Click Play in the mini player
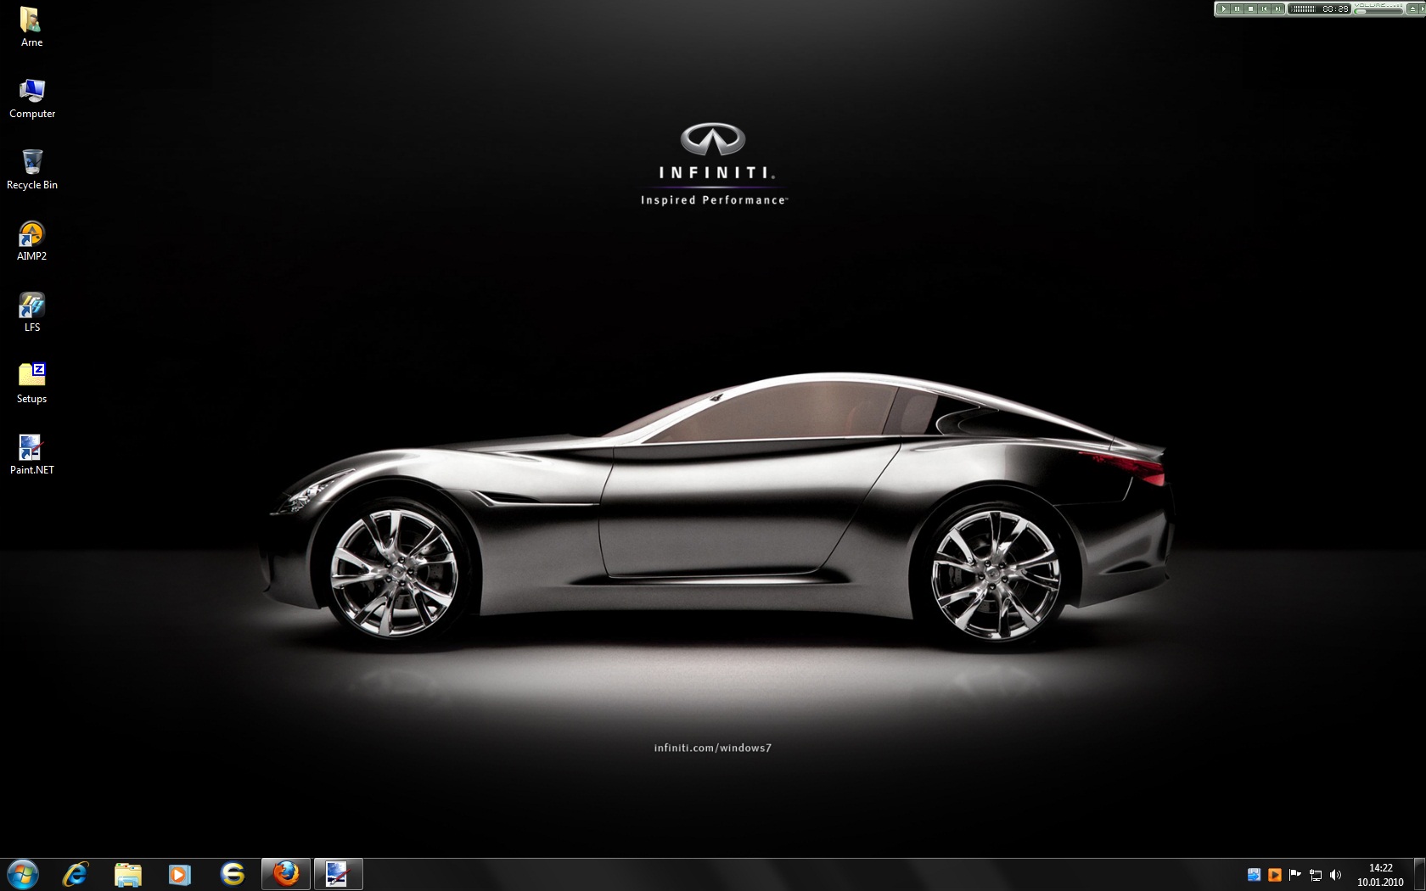1426x891 pixels. click(1224, 8)
